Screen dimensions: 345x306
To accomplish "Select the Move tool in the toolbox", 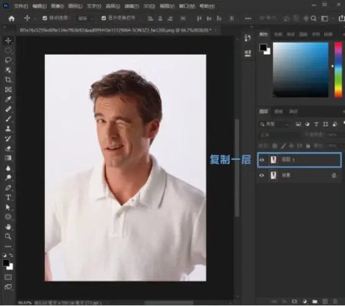I will point(8,40).
